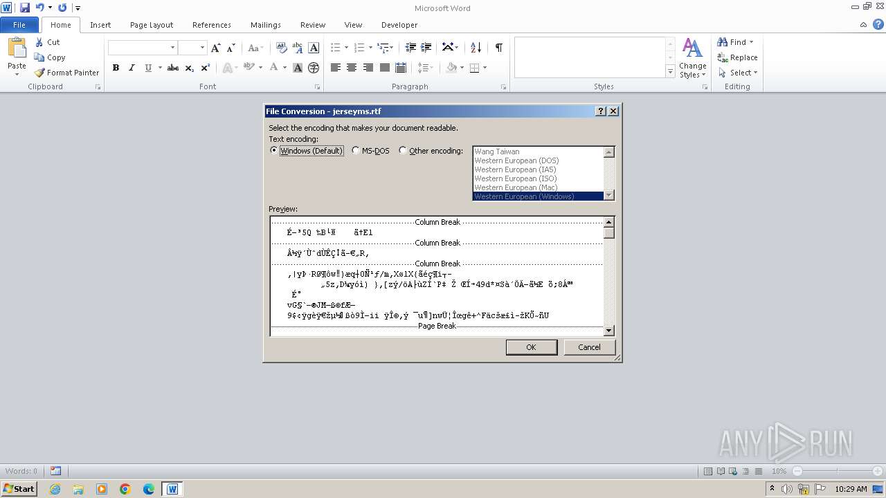
Task: Click zoom out minus button
Action: [797, 471]
